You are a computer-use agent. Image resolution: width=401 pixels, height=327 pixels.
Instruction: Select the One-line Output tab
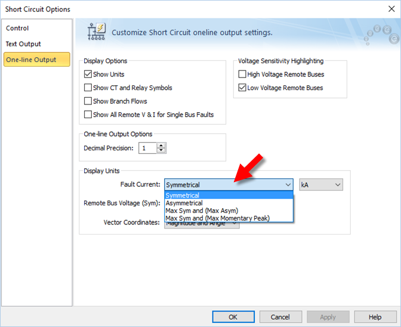pos(31,60)
